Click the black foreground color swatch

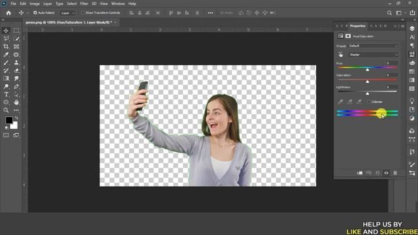[x=8, y=120]
